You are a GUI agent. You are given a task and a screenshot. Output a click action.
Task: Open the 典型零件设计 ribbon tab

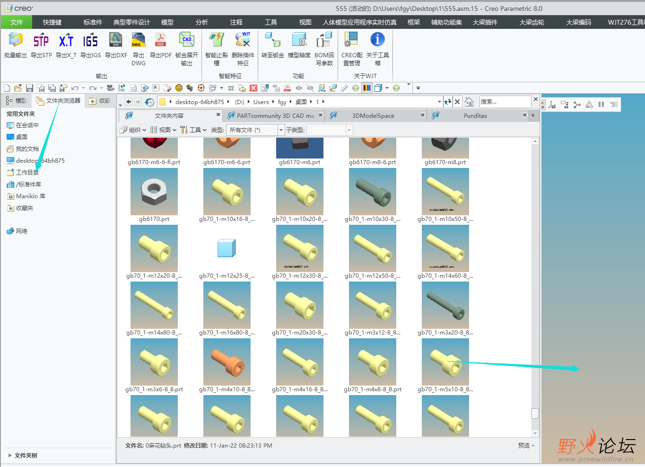(131, 22)
